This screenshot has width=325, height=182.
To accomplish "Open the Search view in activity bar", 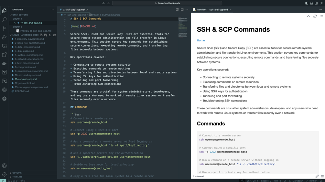I will 4,19.
